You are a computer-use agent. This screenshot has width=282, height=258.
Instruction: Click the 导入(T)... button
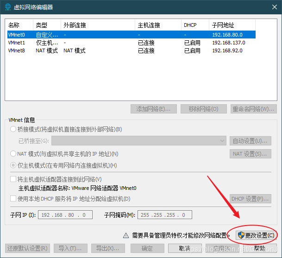pos(70,248)
